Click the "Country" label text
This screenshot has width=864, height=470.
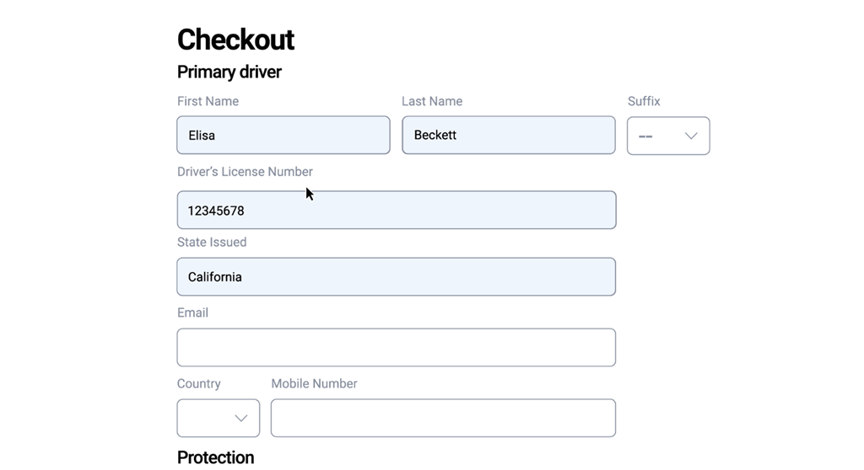(x=199, y=383)
